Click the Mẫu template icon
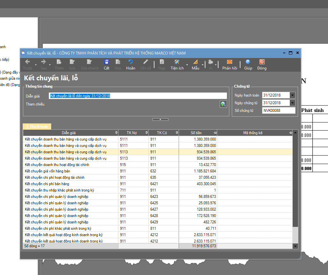 coord(195,62)
